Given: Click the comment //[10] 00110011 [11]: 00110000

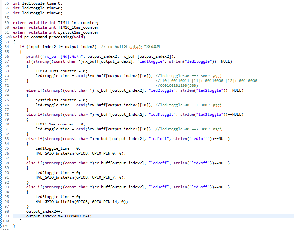Looking at the screenshot, I should coord(206,81).
